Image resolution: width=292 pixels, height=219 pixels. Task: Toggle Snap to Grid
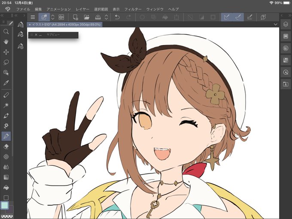pyautogui.click(x=250, y=17)
